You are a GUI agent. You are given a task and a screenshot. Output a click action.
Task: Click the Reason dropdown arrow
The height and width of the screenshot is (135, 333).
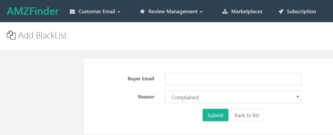[298, 97]
